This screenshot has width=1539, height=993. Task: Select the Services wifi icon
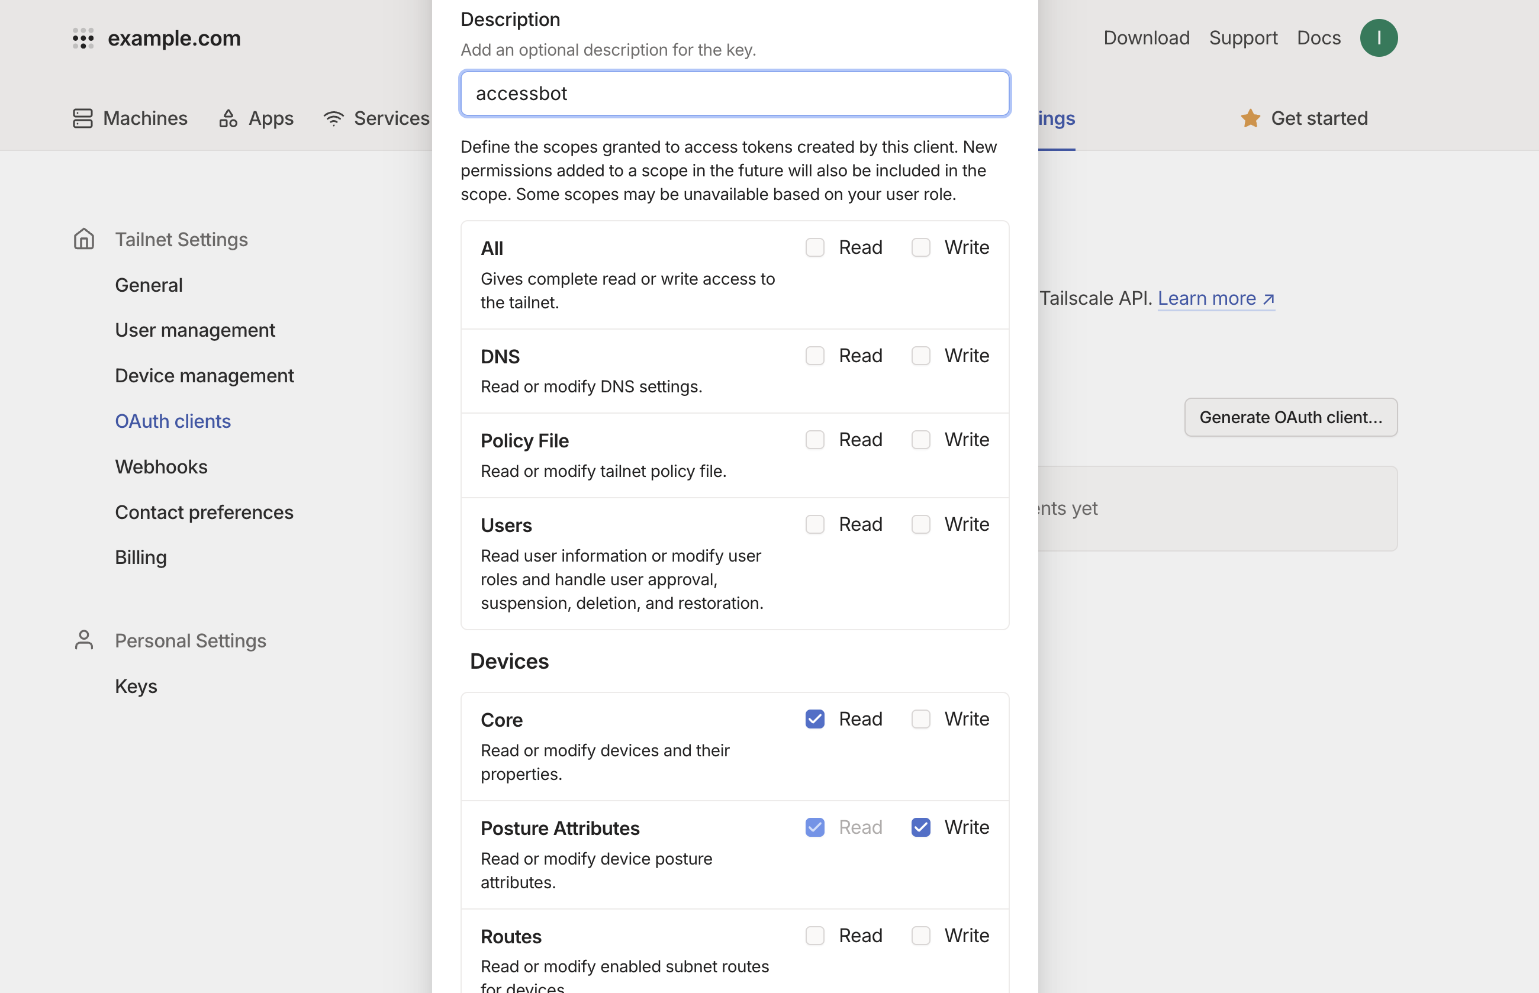[x=333, y=118]
